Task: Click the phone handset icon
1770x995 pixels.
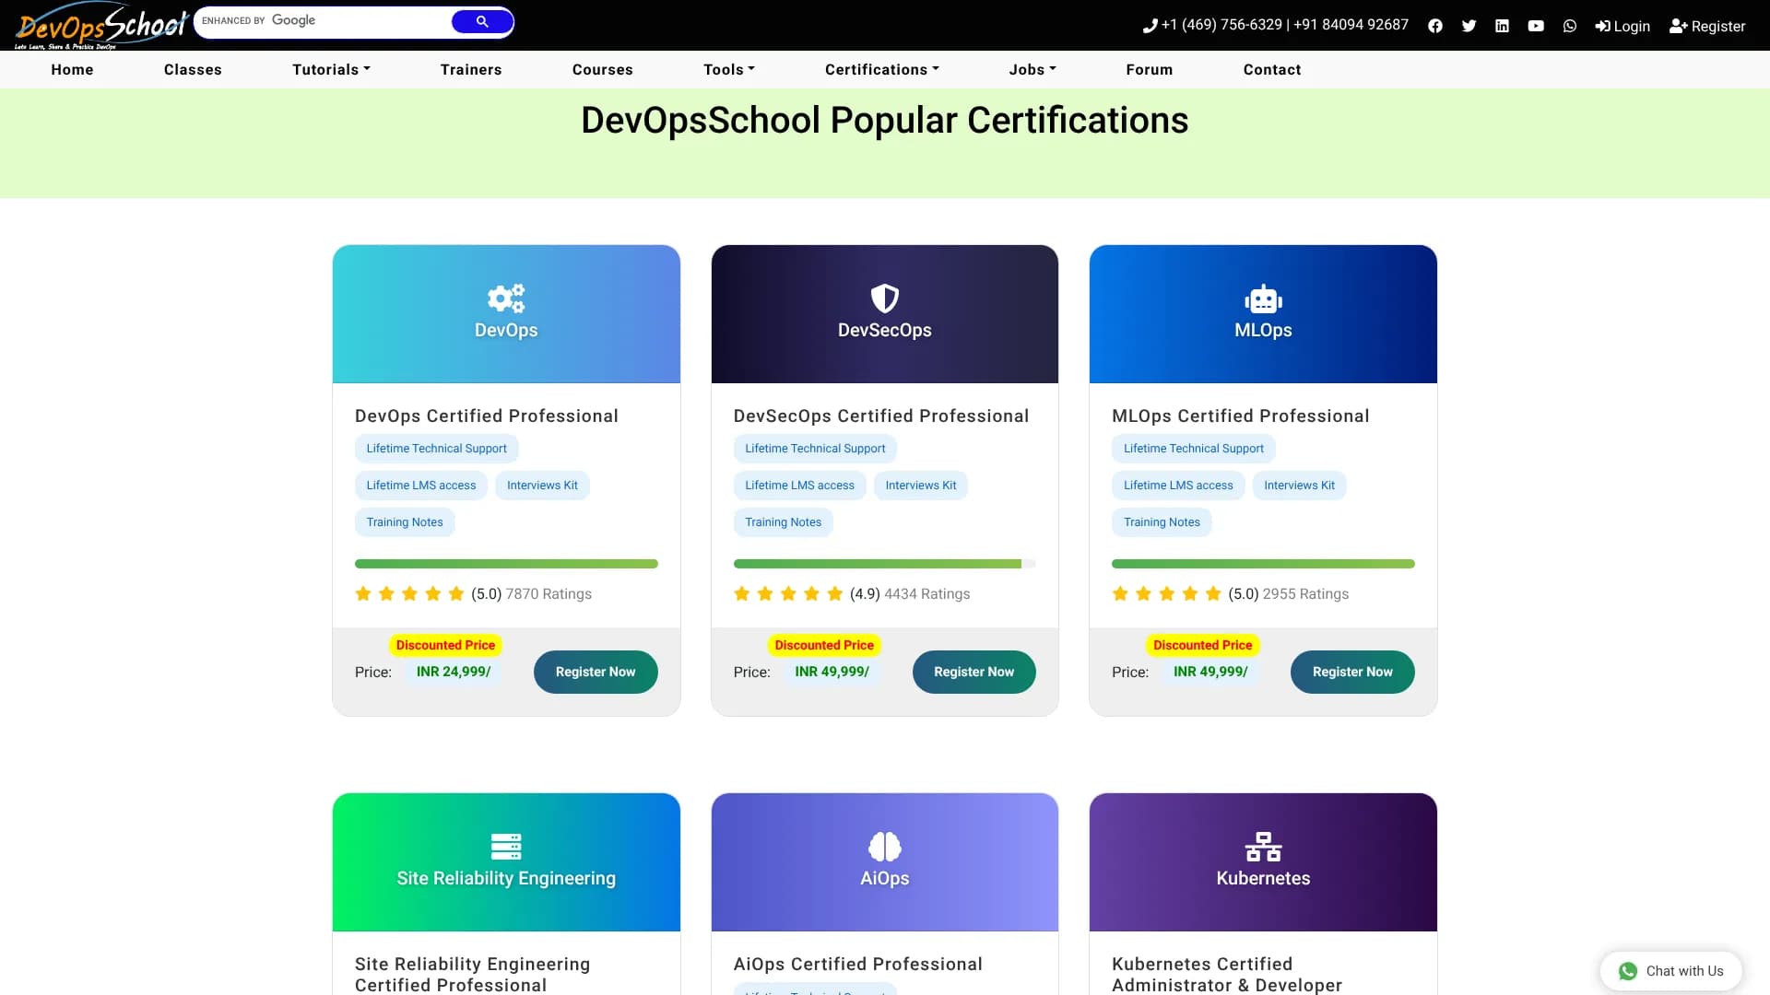Action: (x=1150, y=26)
